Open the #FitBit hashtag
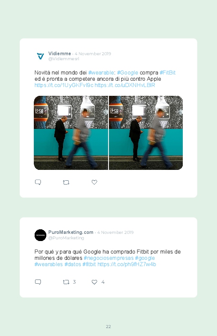Image resolution: width=217 pixels, height=336 pixels. pos(168,73)
